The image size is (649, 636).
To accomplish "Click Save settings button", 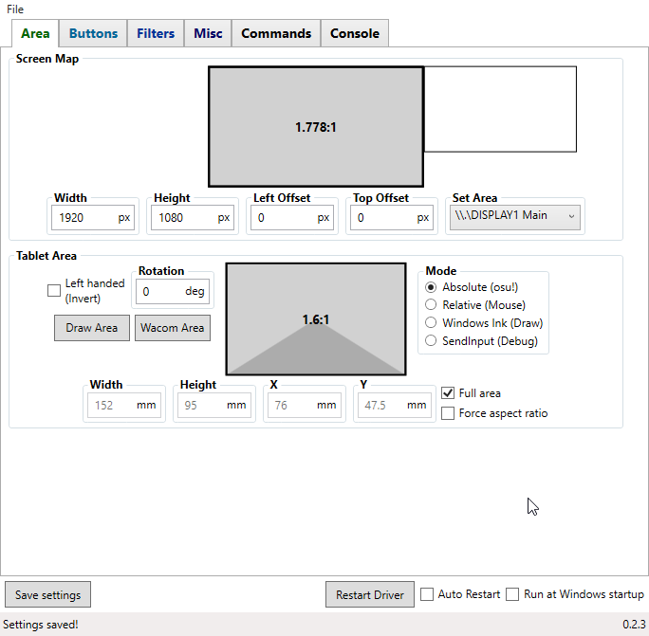I will (x=48, y=594).
